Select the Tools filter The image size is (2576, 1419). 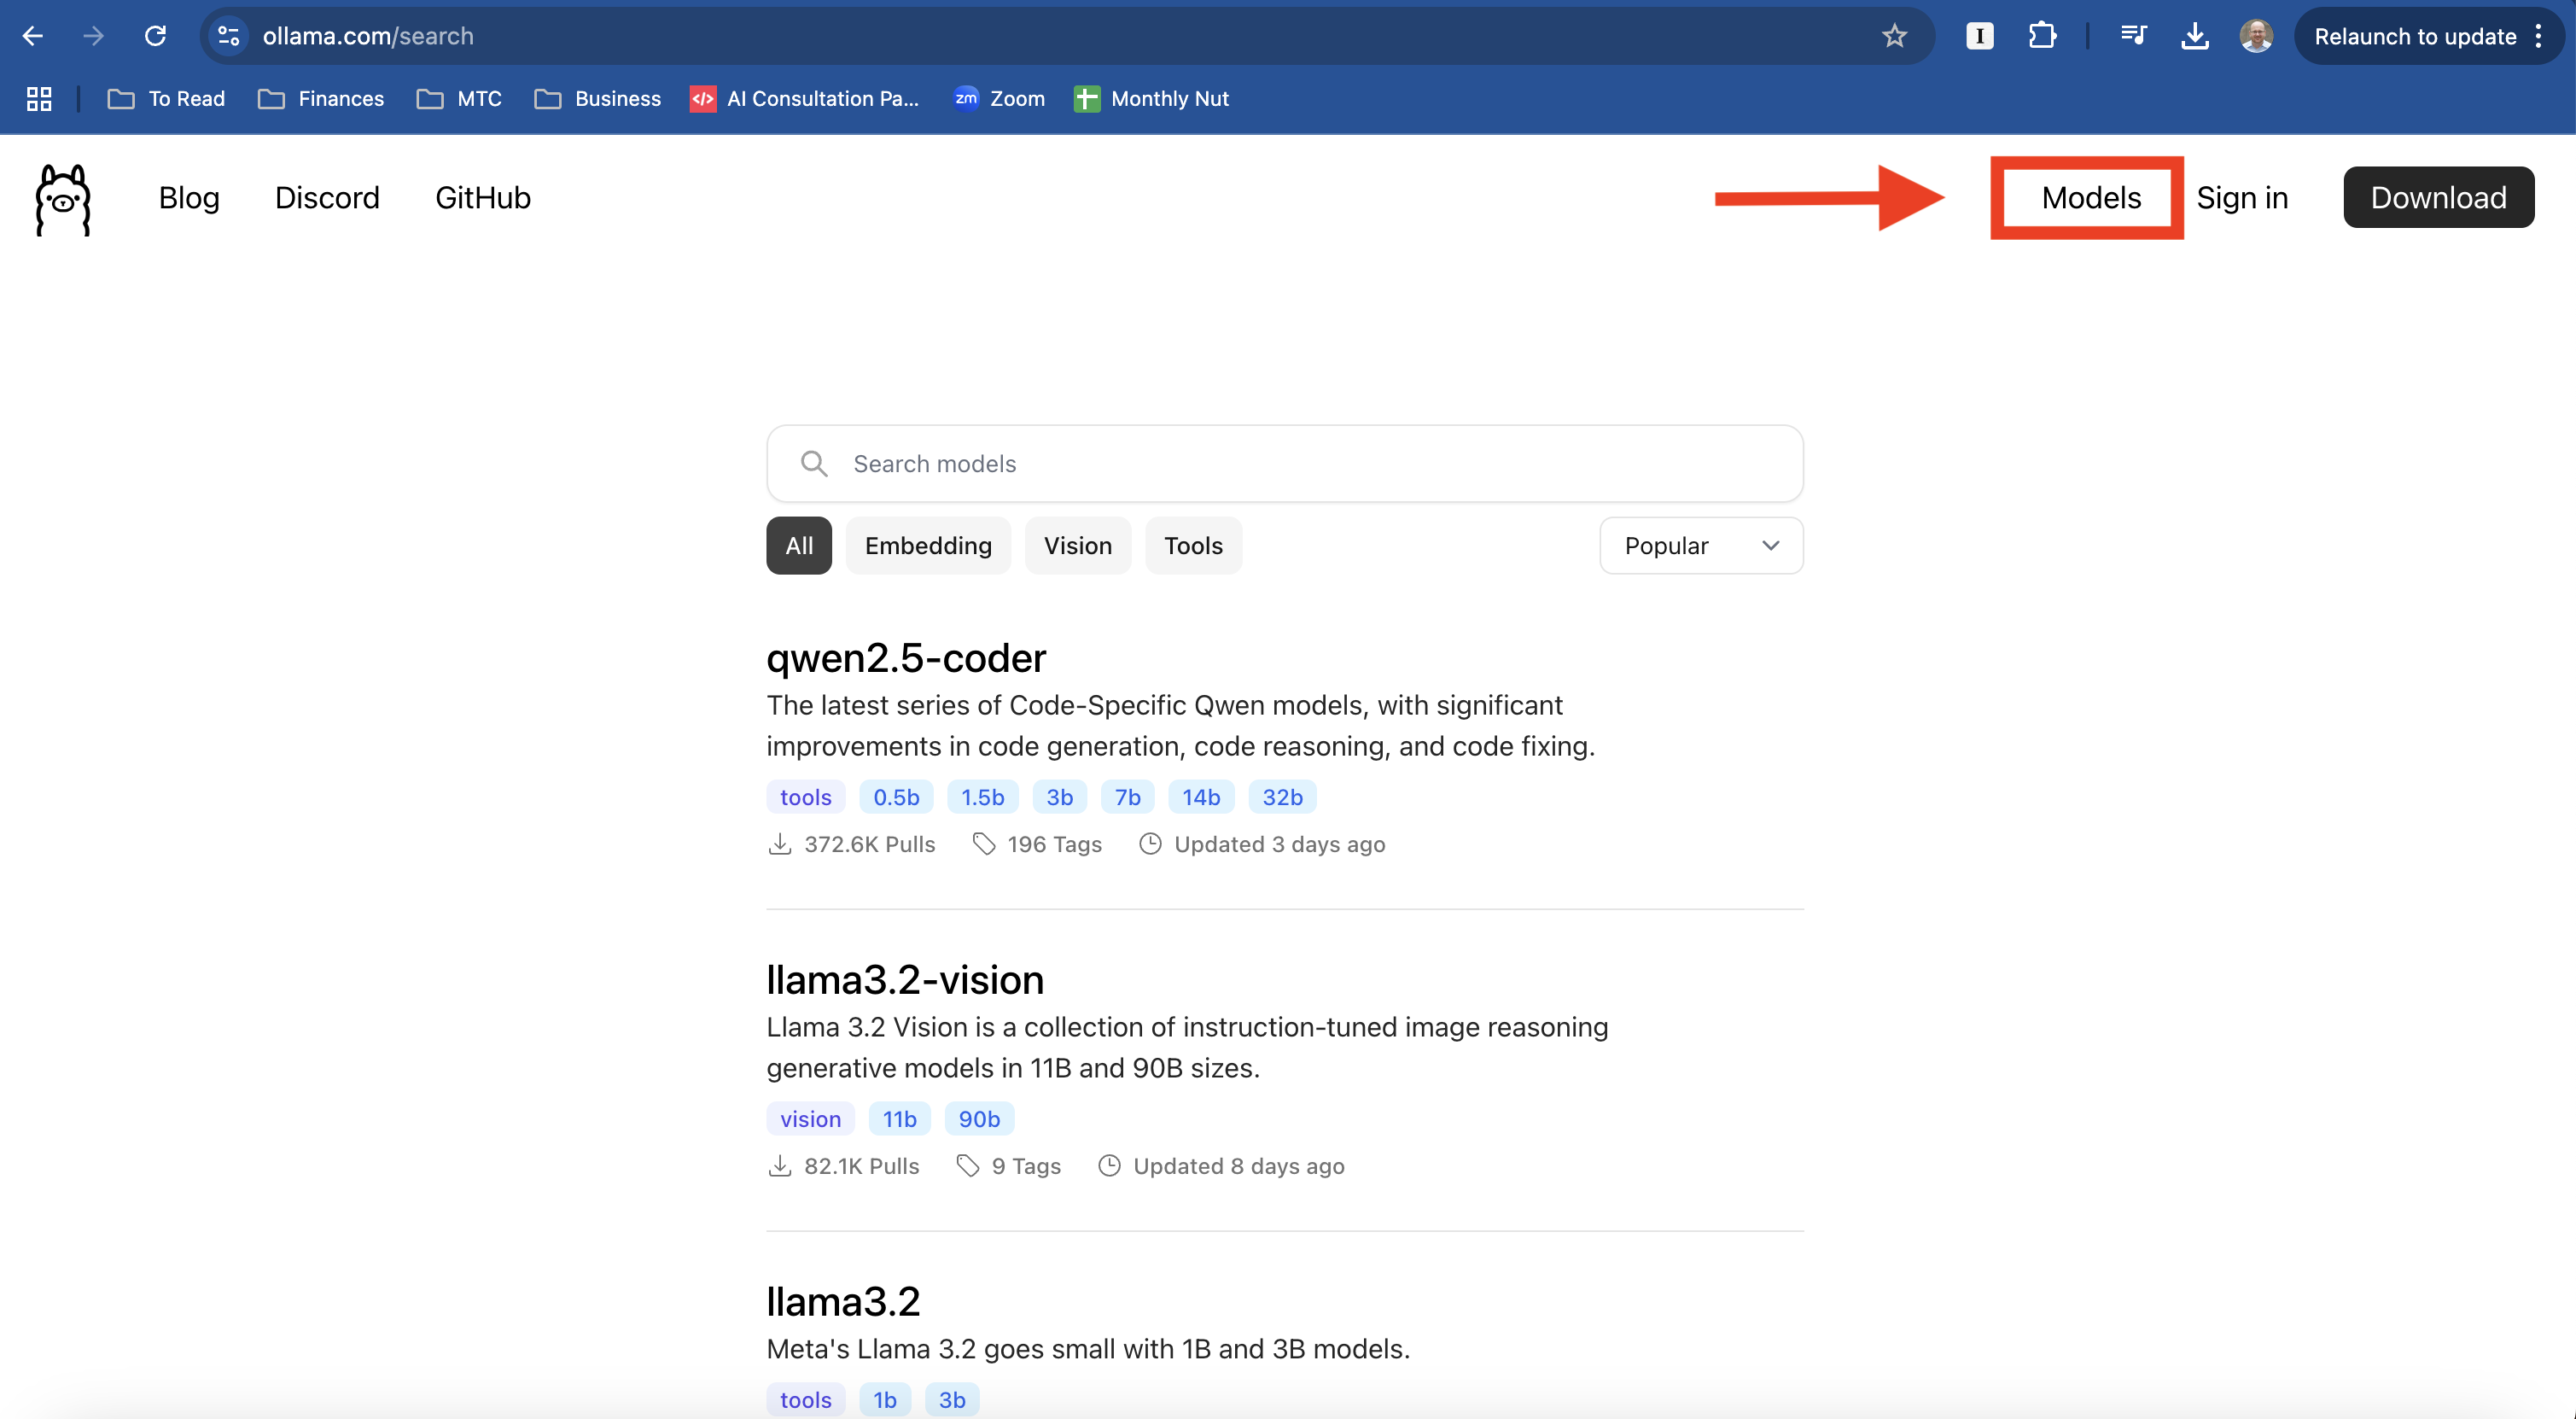click(1193, 546)
